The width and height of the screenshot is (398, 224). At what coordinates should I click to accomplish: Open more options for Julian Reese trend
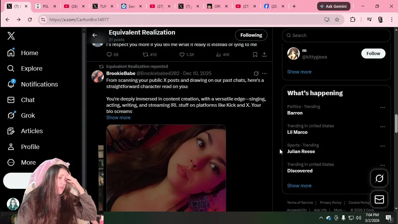pyautogui.click(x=382, y=146)
